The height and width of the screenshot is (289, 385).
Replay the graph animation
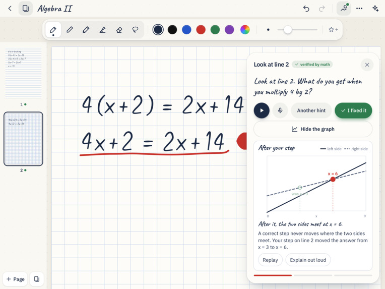[270, 260]
